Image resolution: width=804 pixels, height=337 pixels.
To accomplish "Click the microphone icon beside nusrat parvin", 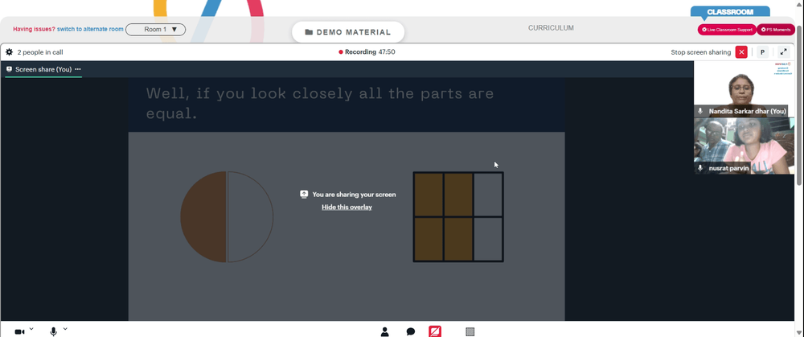I will point(700,168).
